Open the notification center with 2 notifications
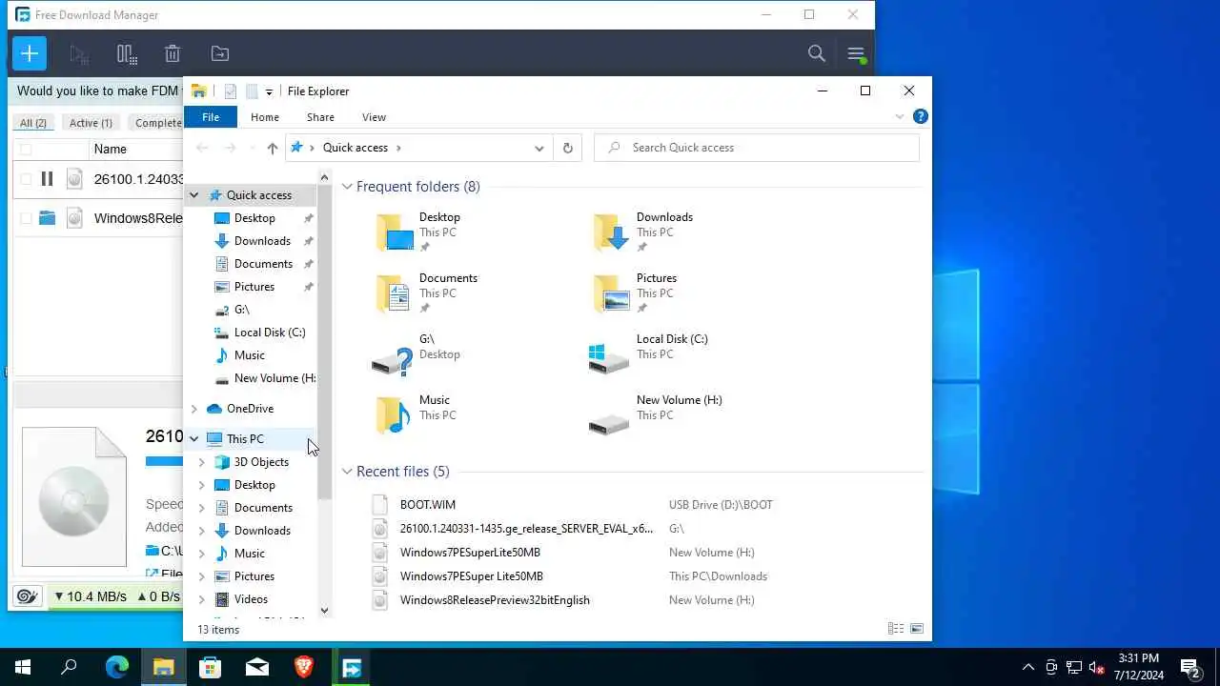Screen dimensions: 1220x686 pos(1189,667)
